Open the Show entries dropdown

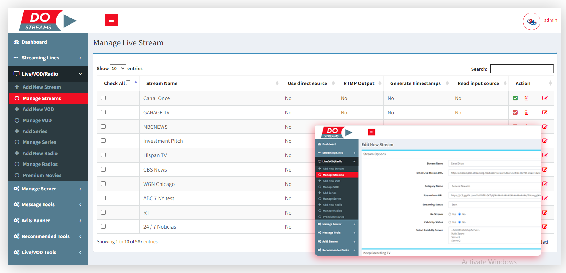pyautogui.click(x=118, y=68)
